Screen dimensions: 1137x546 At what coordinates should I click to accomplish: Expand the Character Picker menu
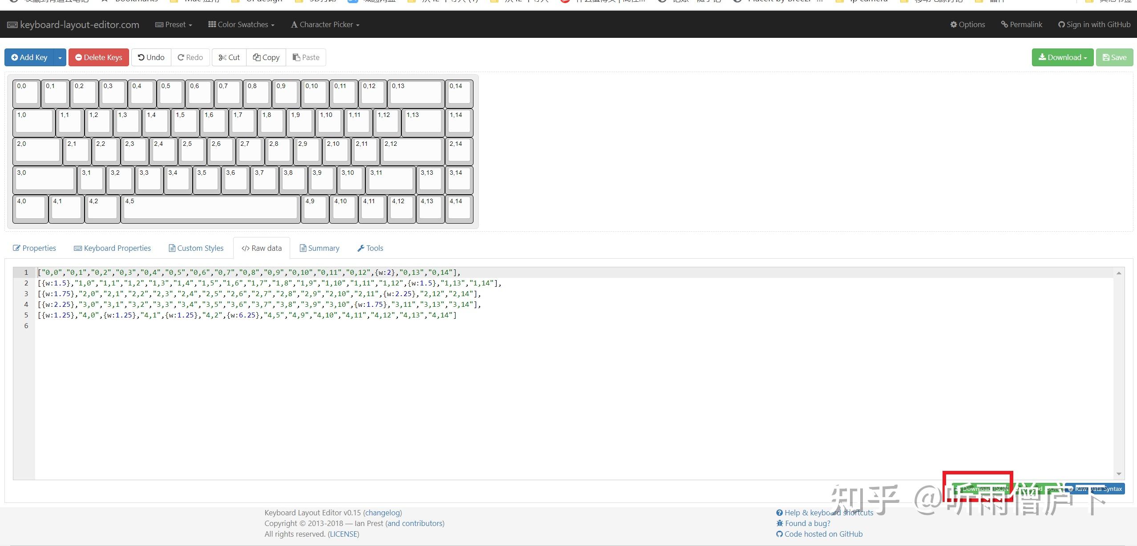(x=325, y=24)
